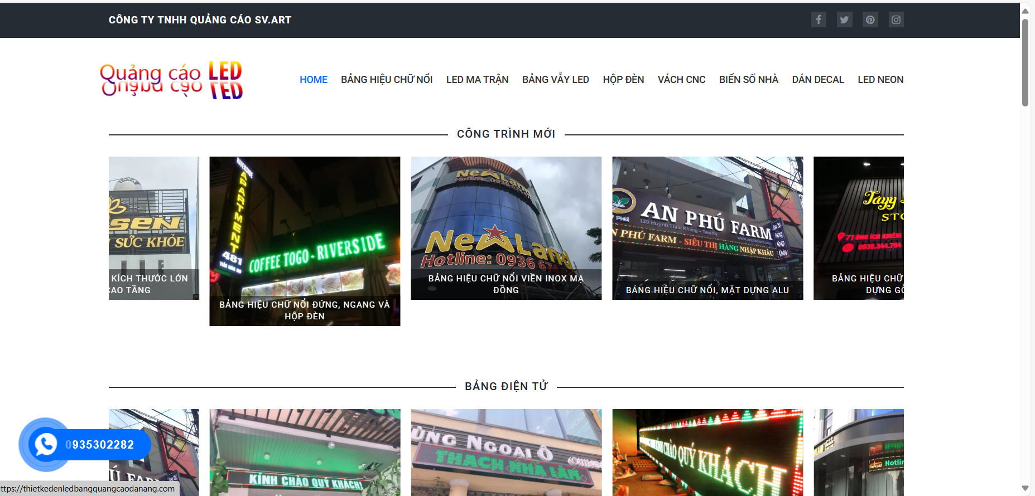Open the Instagram social icon
Image resolution: width=1035 pixels, height=496 pixels.
tap(896, 20)
